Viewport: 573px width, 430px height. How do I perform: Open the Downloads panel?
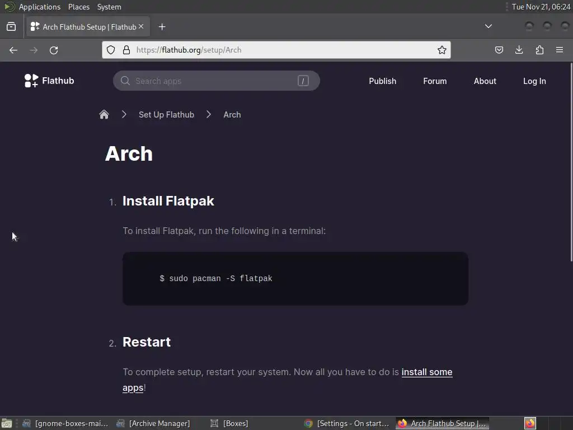click(519, 50)
